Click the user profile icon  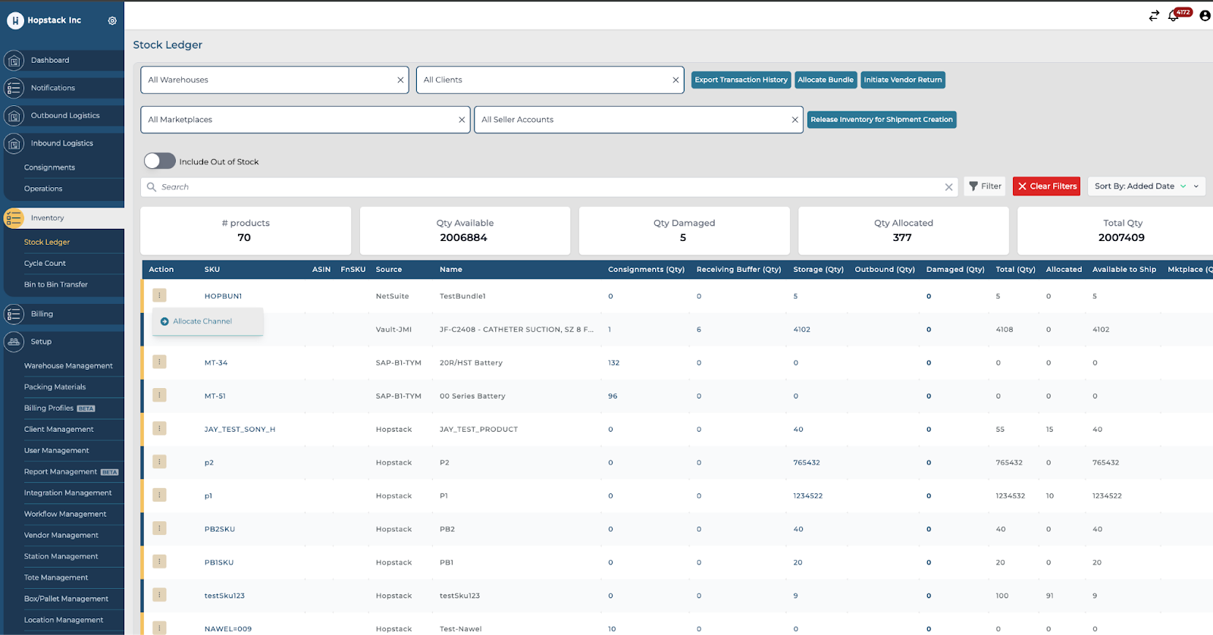pyautogui.click(x=1205, y=16)
